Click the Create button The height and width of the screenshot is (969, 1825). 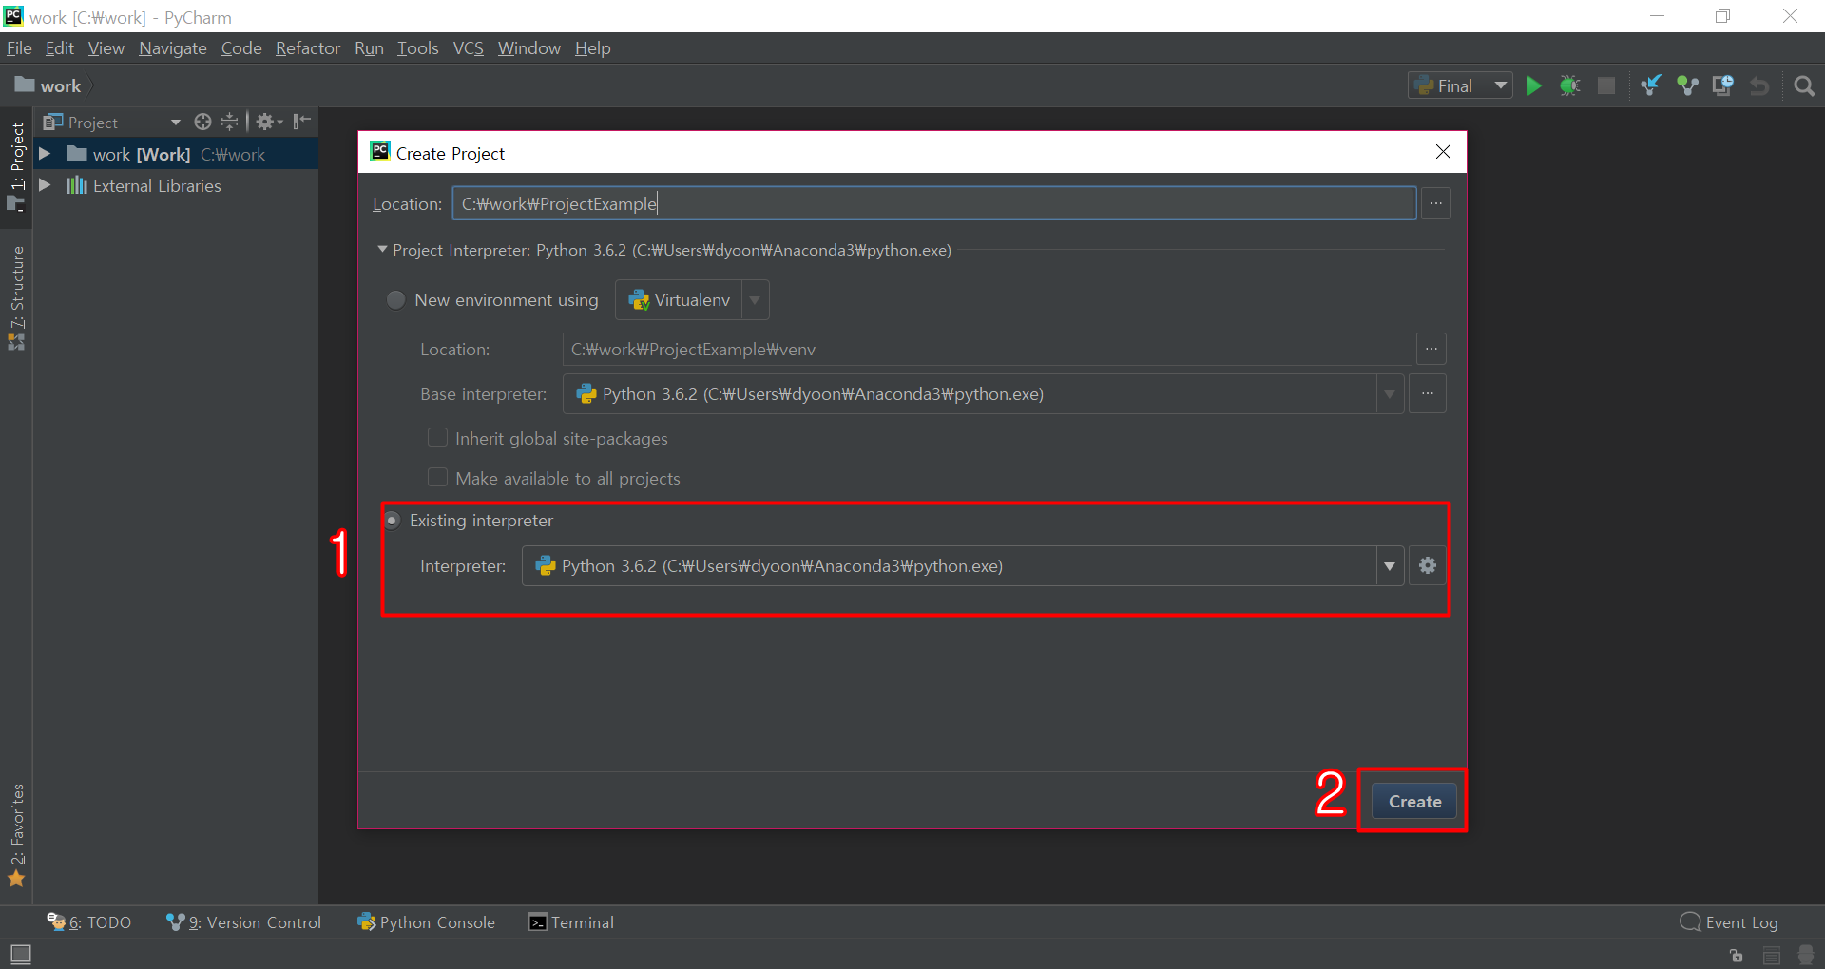[x=1413, y=802]
